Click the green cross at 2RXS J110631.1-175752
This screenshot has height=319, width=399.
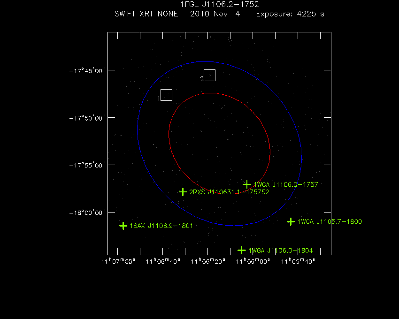point(183,192)
